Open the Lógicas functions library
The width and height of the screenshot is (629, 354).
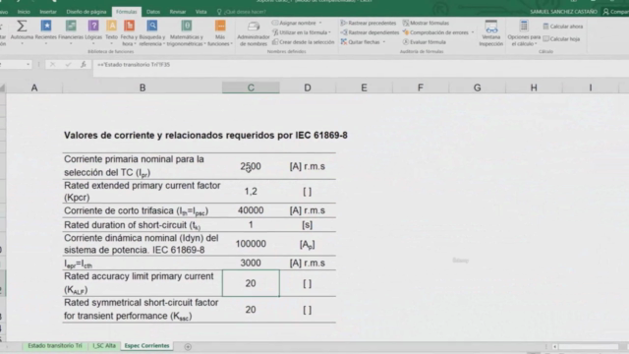tap(93, 31)
